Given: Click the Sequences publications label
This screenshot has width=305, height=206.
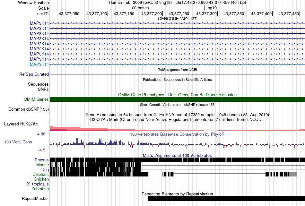Looking at the screenshot, I should (38, 84).
